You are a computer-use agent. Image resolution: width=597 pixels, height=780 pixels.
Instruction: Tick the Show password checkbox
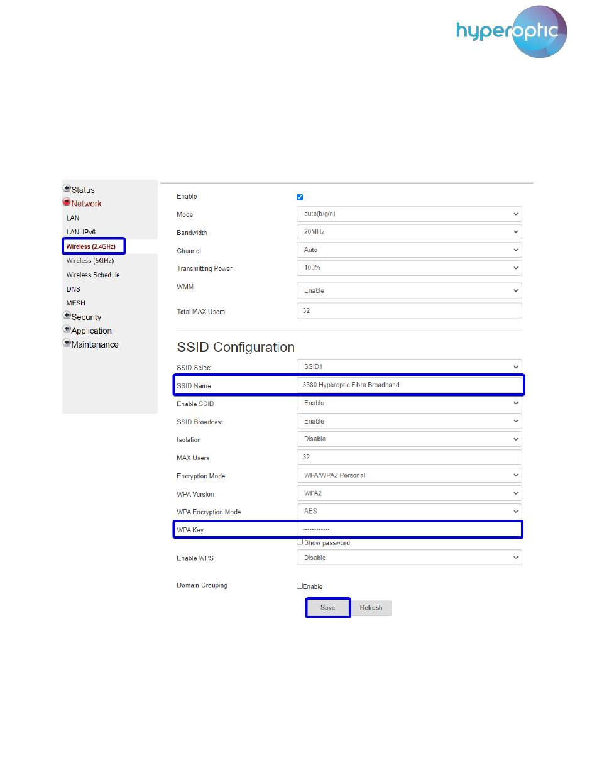pyautogui.click(x=300, y=542)
